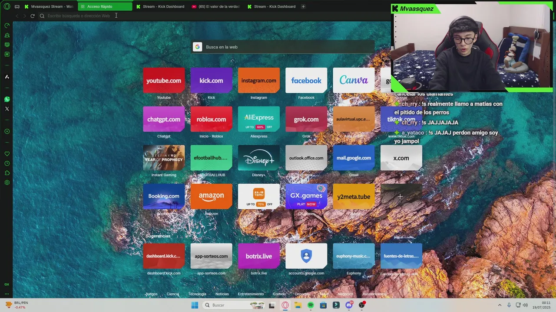Go back to the previous page

click(17, 16)
